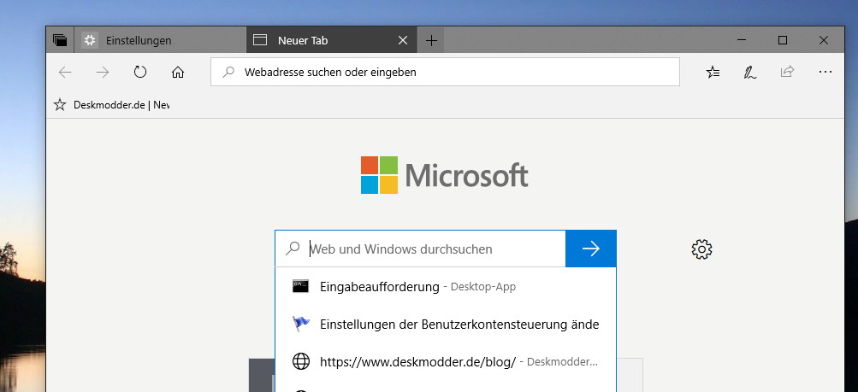Go forward with the forward arrow
This screenshot has width=858, height=392.
[x=103, y=72]
